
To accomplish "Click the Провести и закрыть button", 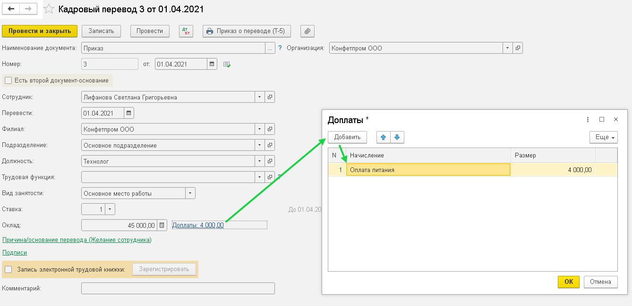I will click(40, 31).
